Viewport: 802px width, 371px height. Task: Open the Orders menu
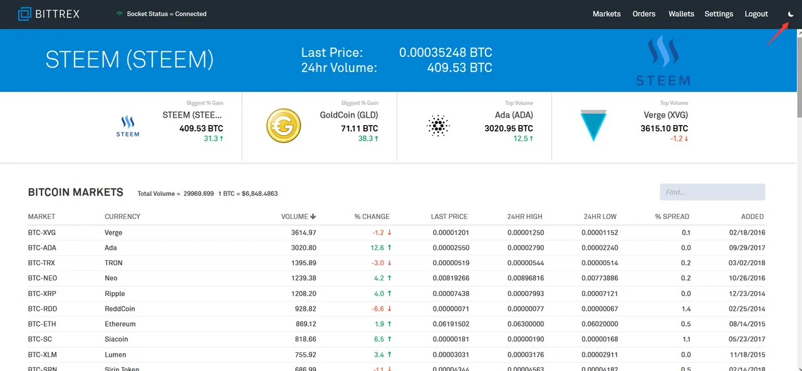[644, 14]
